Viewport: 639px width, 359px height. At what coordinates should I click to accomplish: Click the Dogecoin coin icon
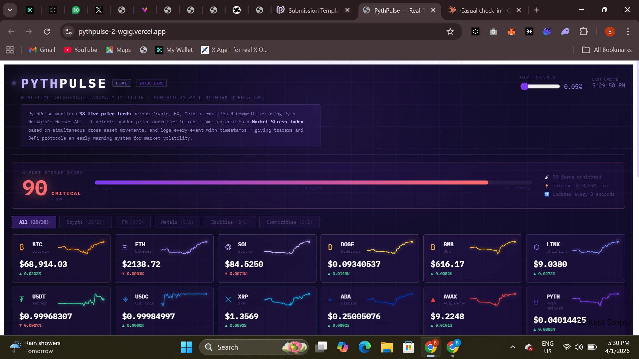click(330, 247)
